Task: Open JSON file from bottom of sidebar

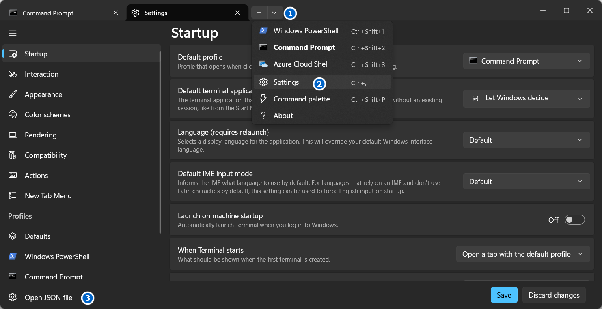Action: click(x=48, y=298)
